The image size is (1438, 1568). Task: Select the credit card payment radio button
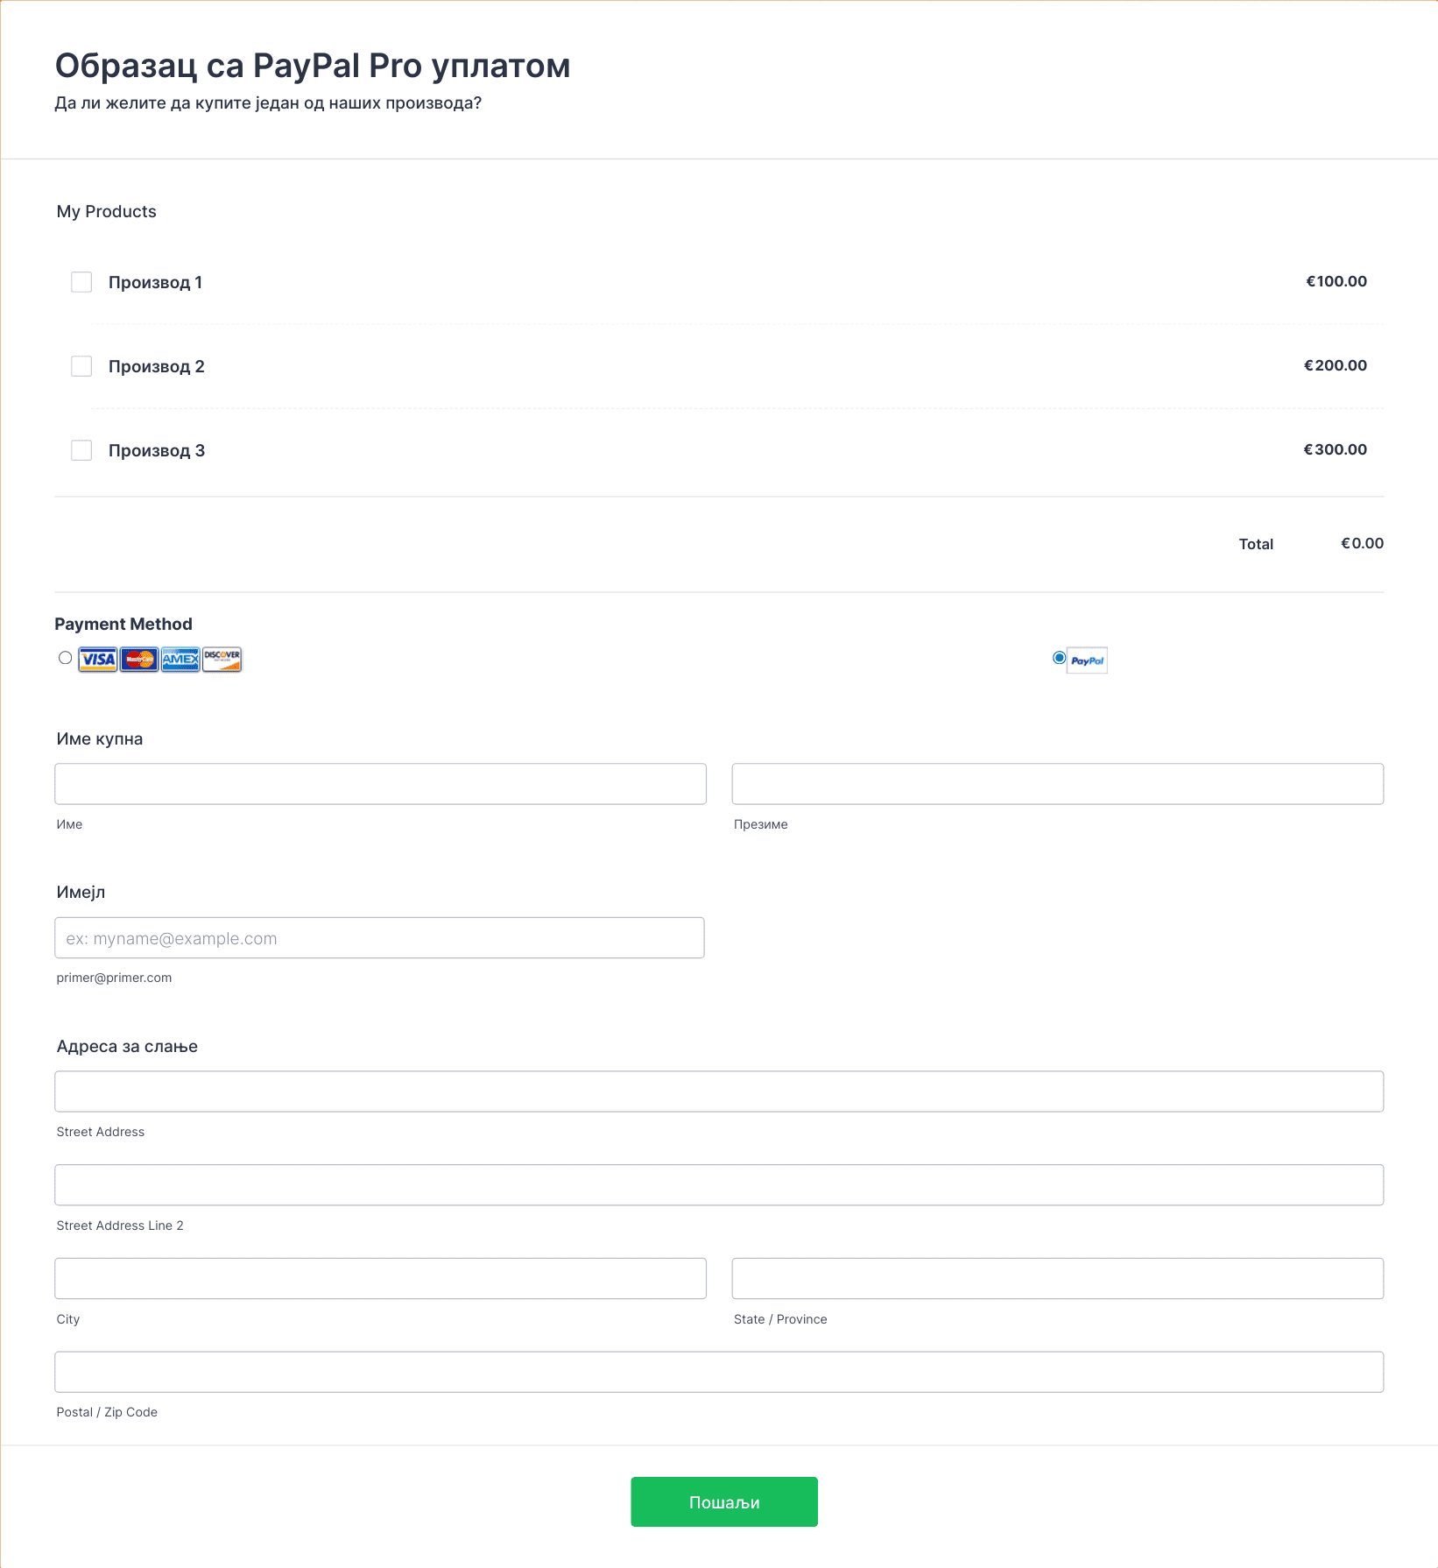(65, 658)
